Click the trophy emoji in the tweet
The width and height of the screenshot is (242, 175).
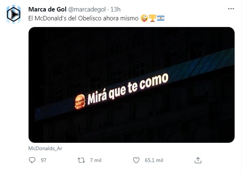pos(153,18)
